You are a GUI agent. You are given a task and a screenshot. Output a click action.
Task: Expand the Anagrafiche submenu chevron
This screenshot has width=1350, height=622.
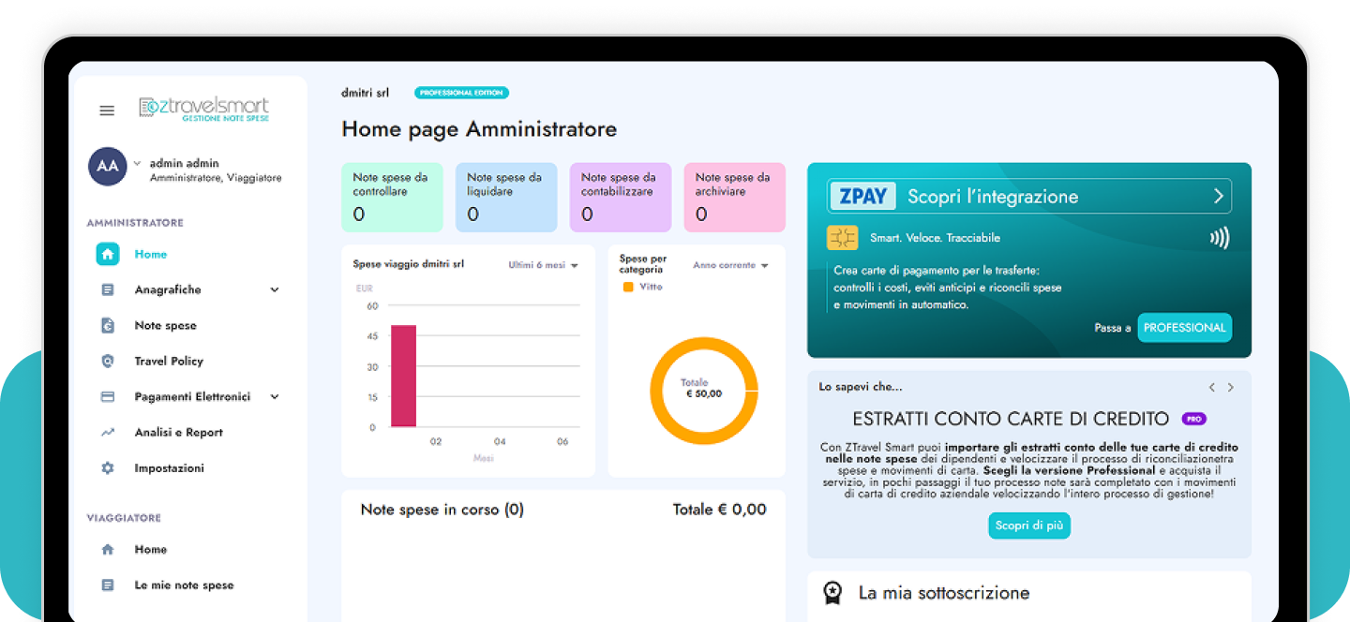coord(275,290)
